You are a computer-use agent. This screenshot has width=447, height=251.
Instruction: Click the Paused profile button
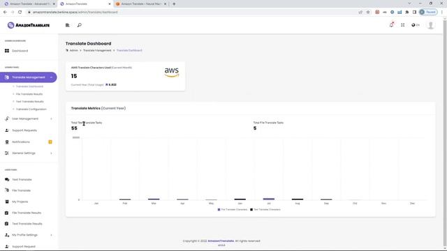click(x=428, y=13)
